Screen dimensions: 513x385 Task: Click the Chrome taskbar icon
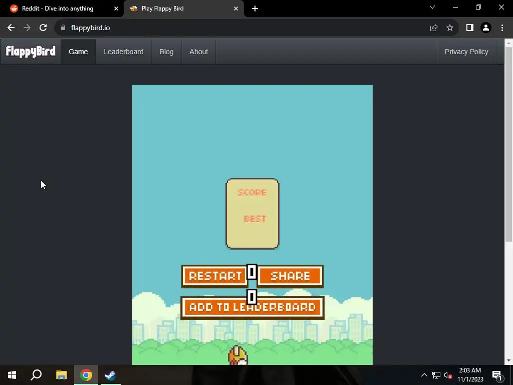(86, 375)
